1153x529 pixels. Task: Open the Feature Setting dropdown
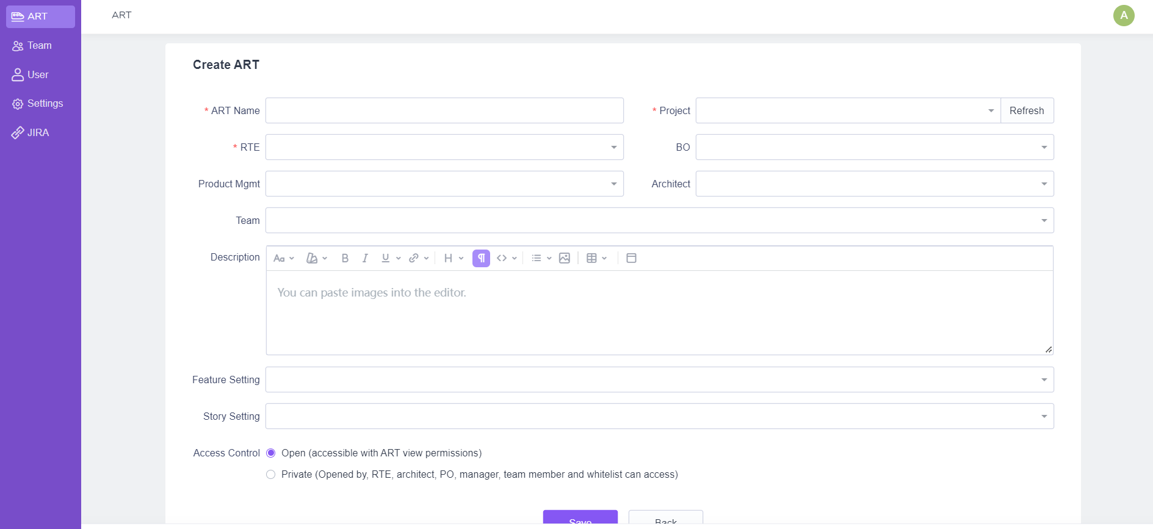659,380
